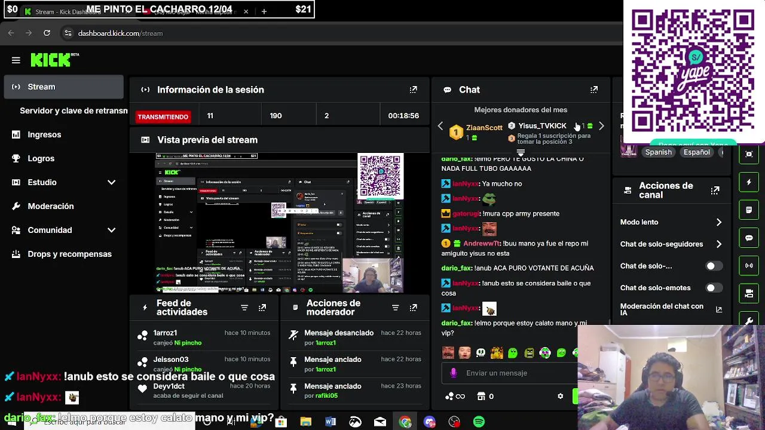Click the broadcast signal sidebar icon

[749, 266]
